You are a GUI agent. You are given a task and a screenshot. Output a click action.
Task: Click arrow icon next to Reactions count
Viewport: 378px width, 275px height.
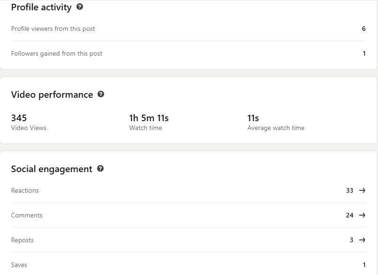point(362,190)
